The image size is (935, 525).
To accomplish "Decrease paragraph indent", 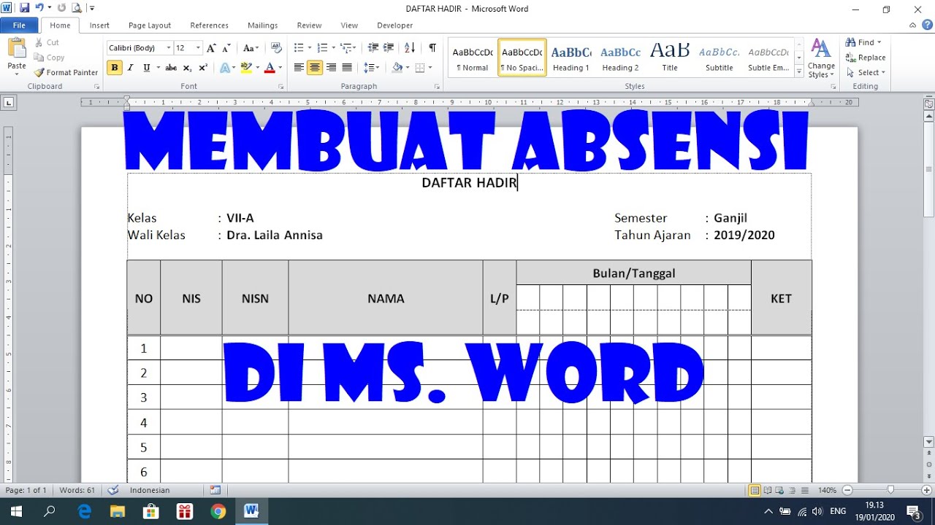I will pos(373,48).
